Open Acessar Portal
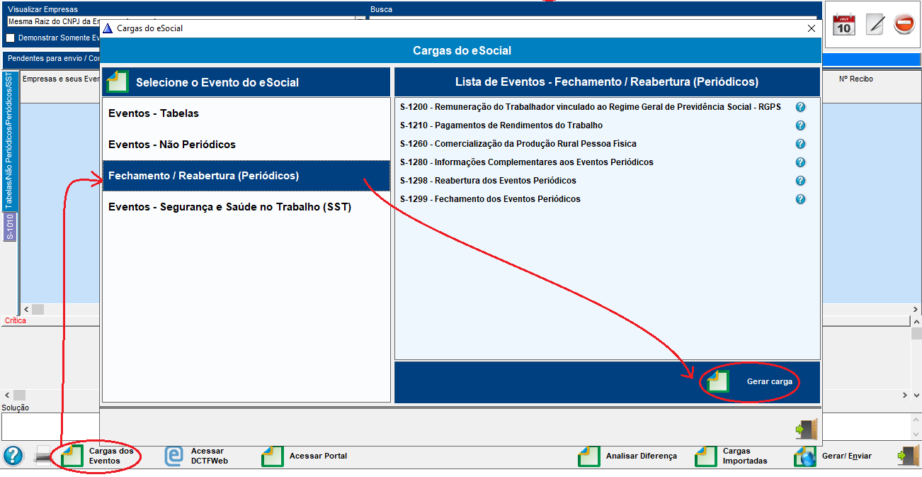The width and height of the screenshot is (922, 477). point(305,456)
